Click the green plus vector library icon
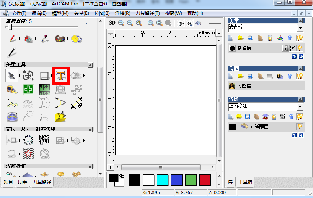The width and height of the screenshot is (313, 198). 28,89
